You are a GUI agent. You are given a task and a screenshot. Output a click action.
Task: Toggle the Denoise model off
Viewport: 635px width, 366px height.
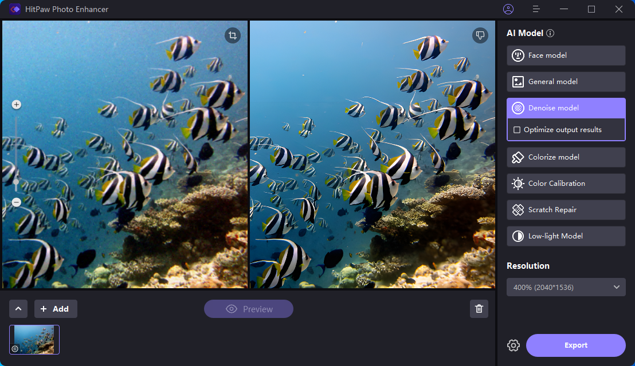click(x=566, y=108)
